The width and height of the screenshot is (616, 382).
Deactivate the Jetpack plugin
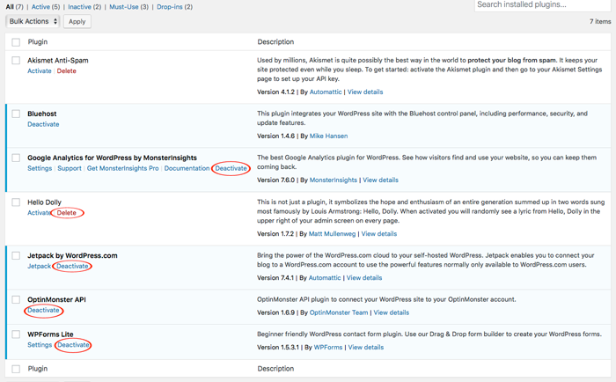72,266
